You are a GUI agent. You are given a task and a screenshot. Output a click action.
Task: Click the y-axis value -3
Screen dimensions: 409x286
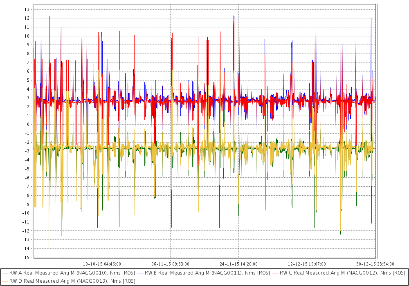(x=27, y=151)
